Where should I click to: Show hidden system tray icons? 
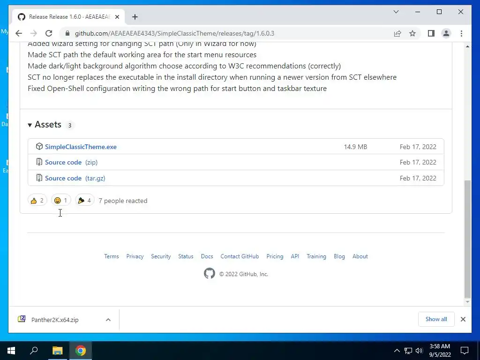tap(397, 351)
